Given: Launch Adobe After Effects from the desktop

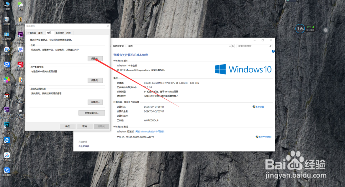Looking at the screenshot, I should tap(7, 112).
